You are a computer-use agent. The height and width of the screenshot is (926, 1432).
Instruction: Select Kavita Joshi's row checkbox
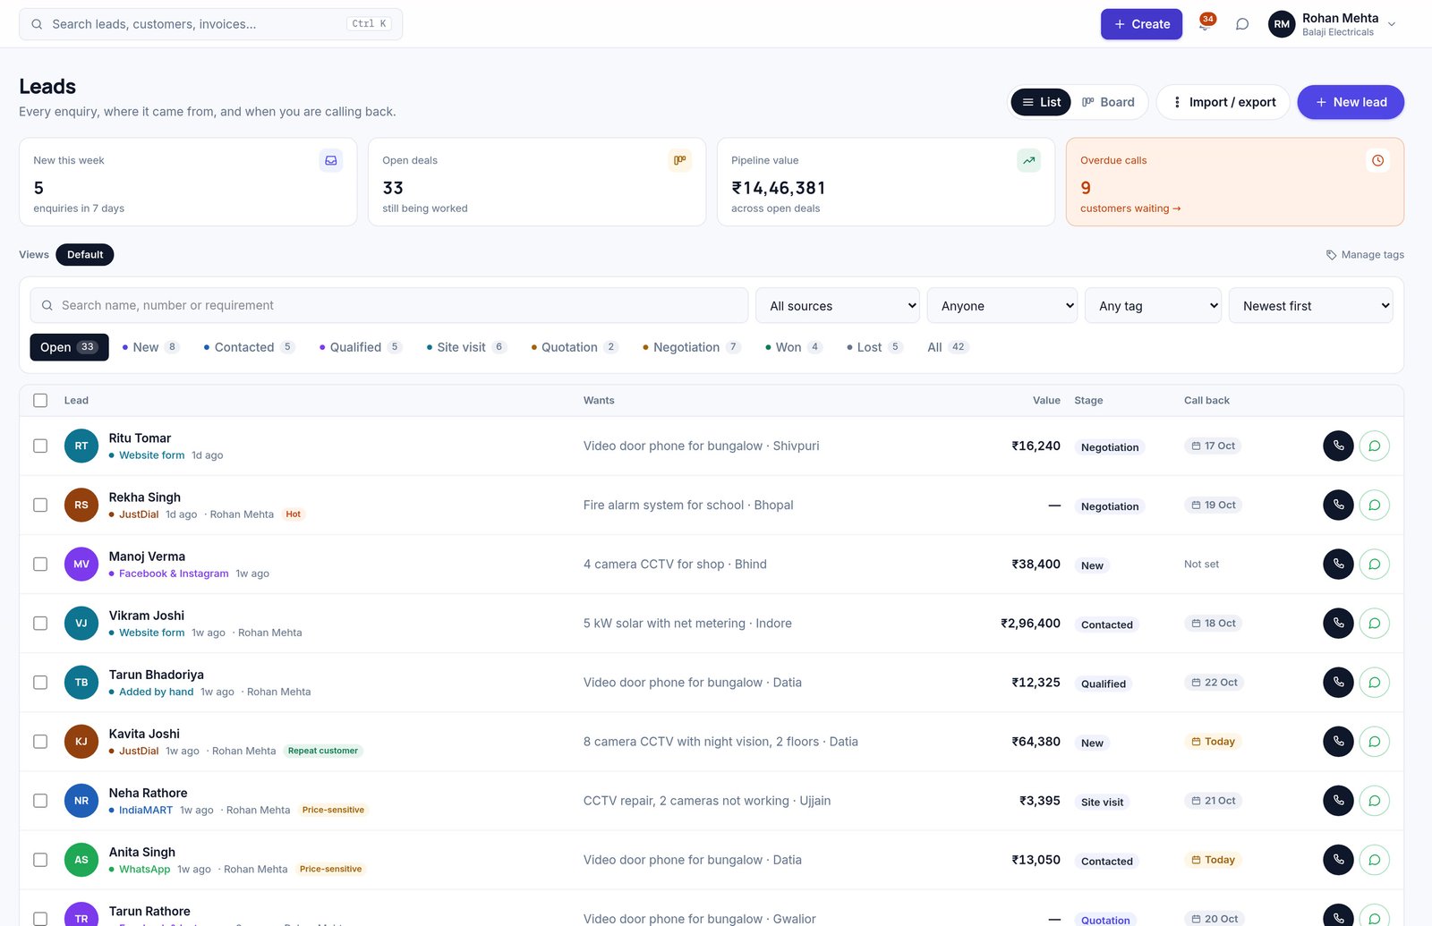[40, 741]
